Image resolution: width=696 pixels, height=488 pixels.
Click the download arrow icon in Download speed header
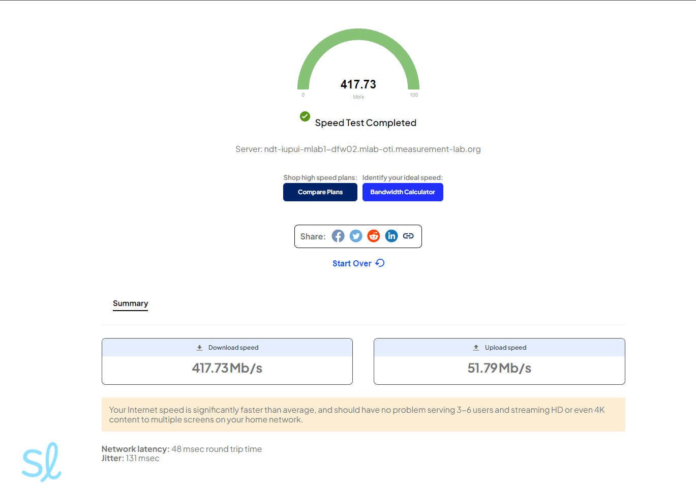pos(200,348)
